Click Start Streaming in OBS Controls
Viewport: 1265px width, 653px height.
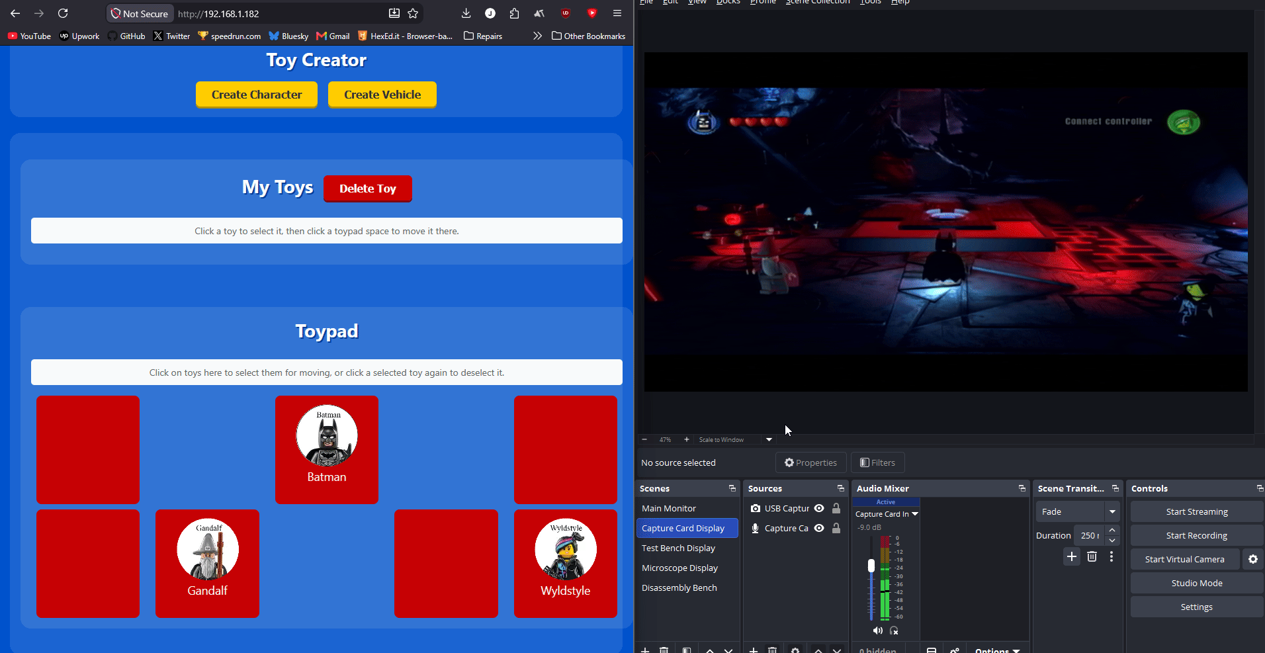click(1197, 511)
